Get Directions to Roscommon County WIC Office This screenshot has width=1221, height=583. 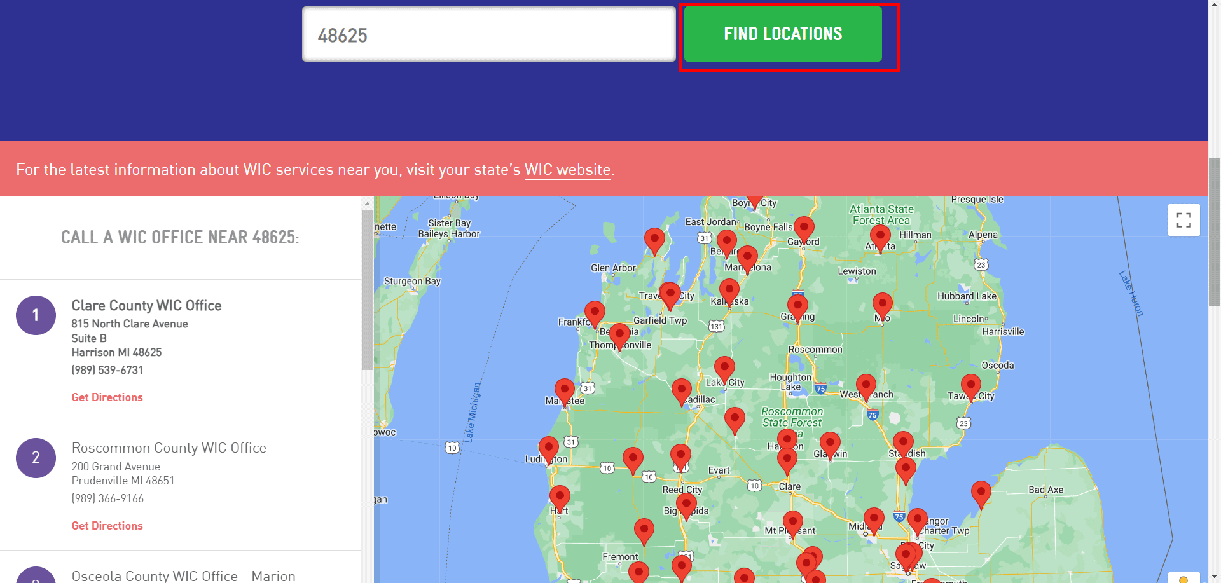[107, 526]
